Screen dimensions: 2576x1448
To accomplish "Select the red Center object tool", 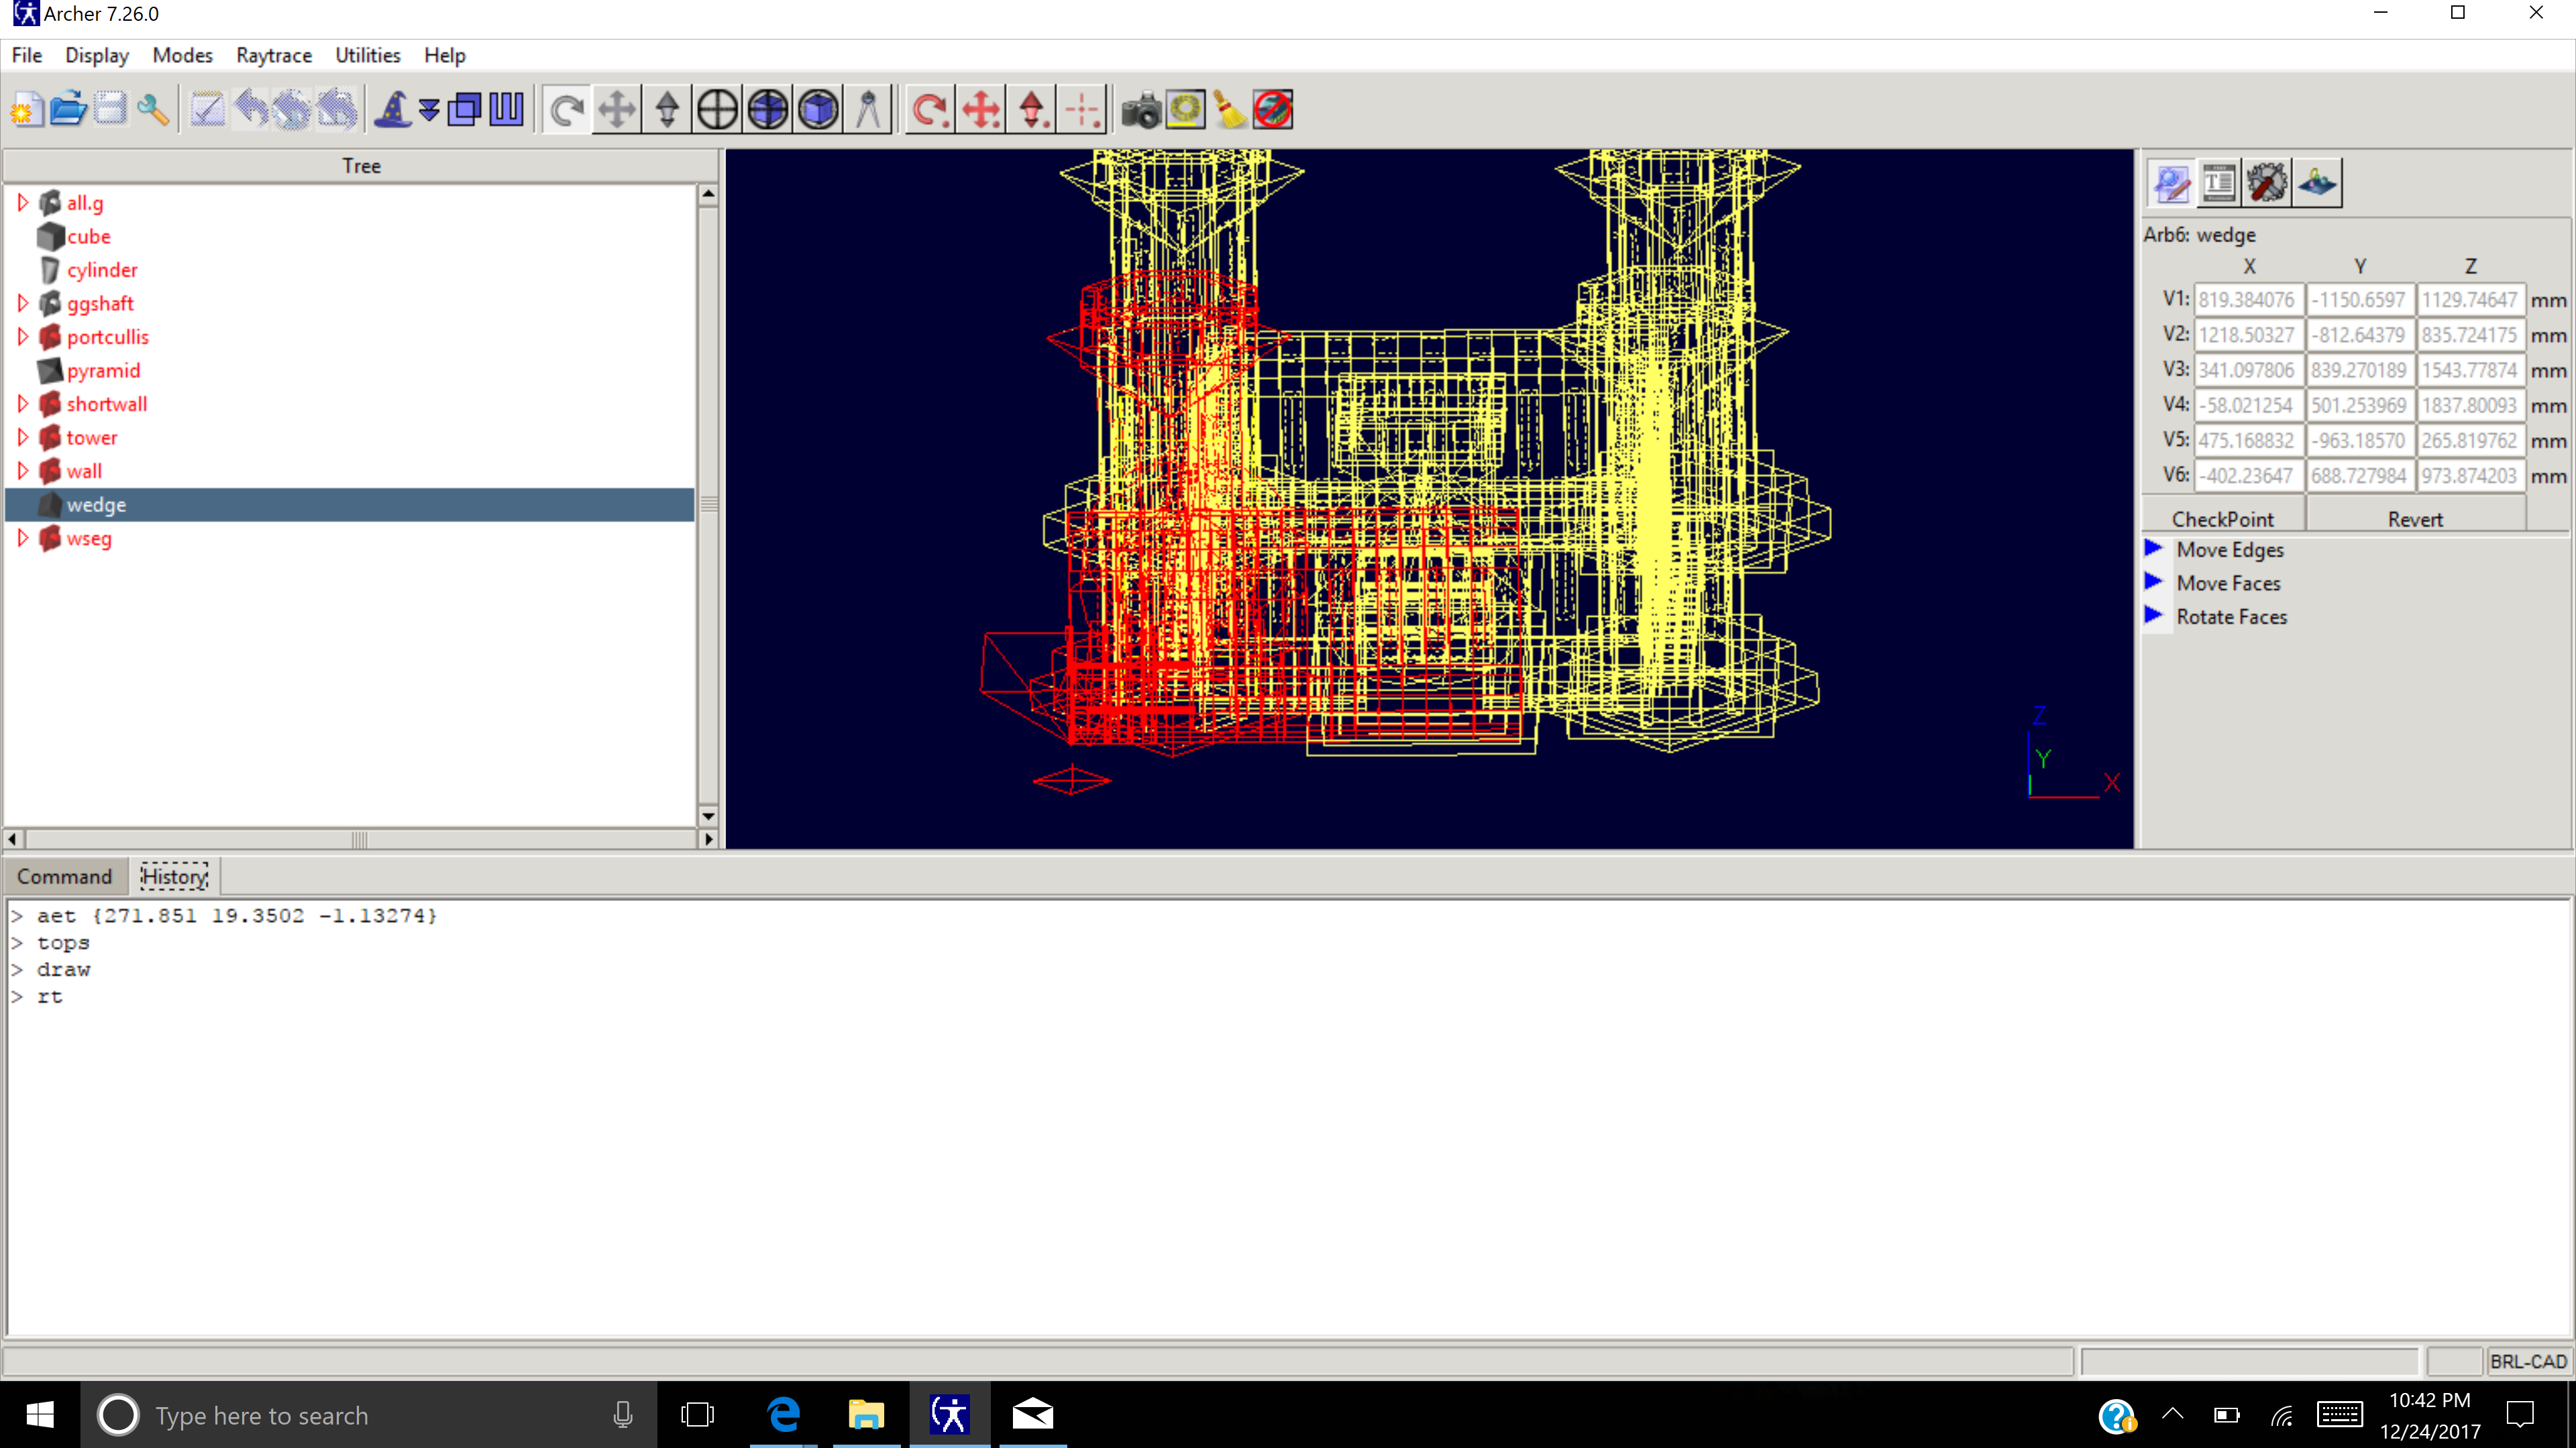I will [x=1082, y=109].
